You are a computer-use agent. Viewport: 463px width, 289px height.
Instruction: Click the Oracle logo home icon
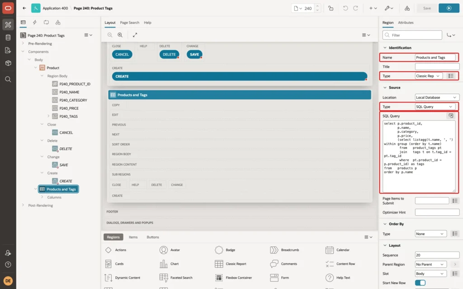(8, 8)
